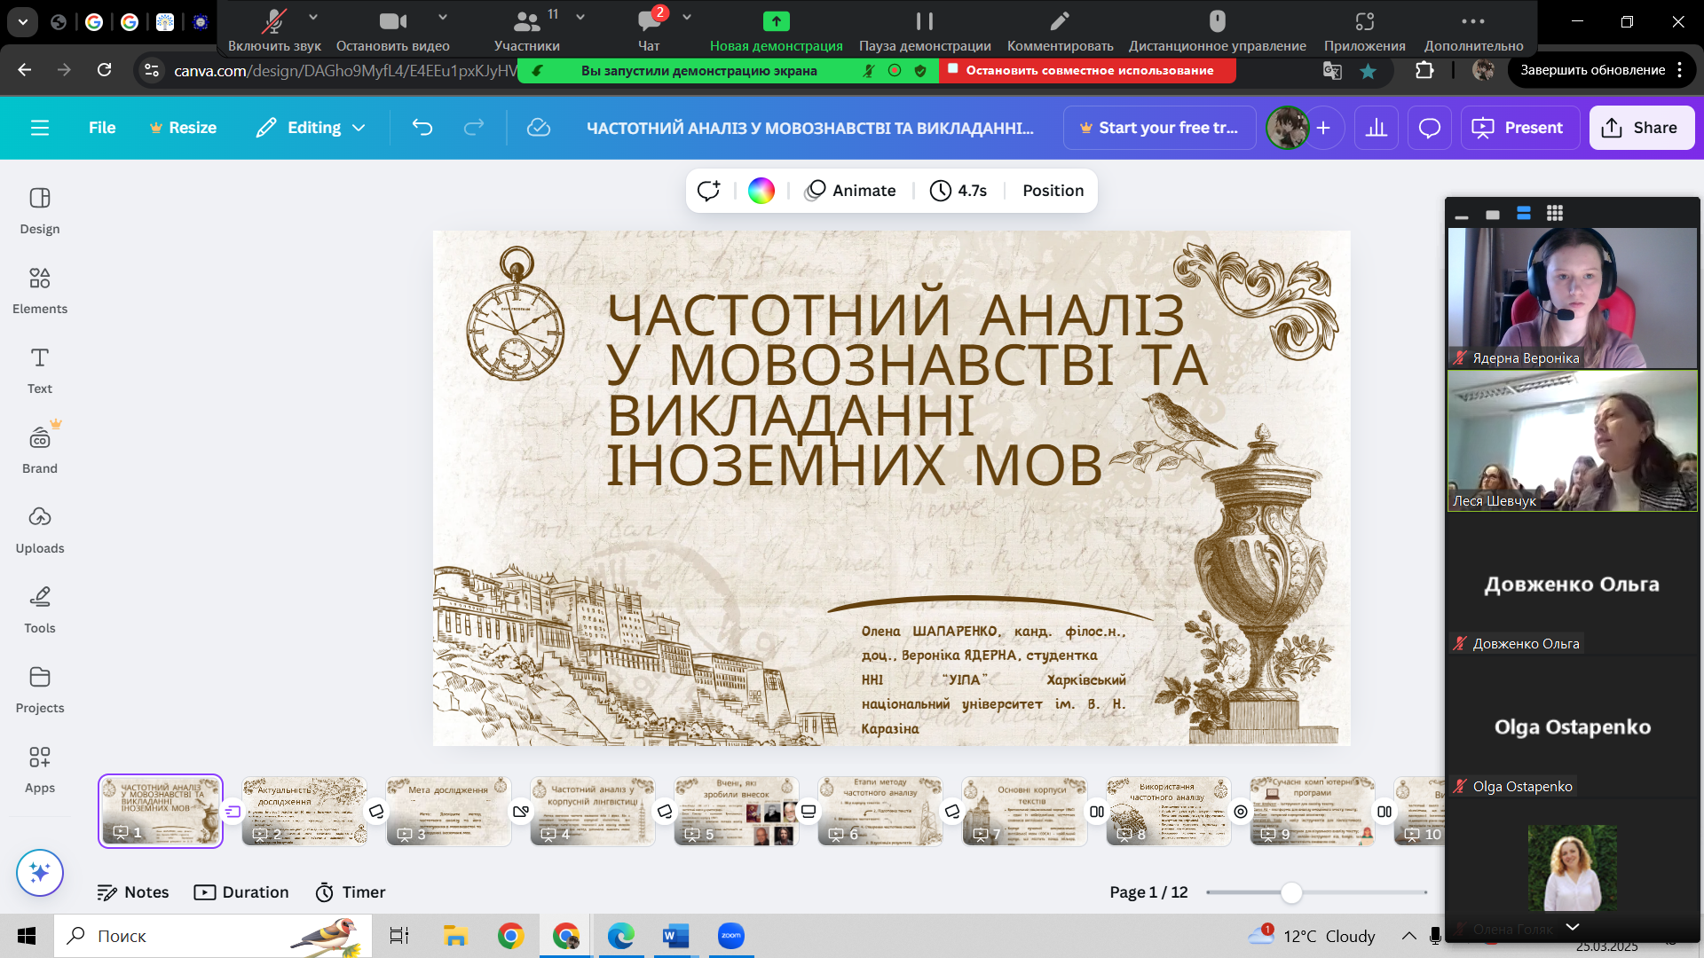This screenshot has width=1704, height=958.
Task: Open the Apps panel
Action: 40,770
